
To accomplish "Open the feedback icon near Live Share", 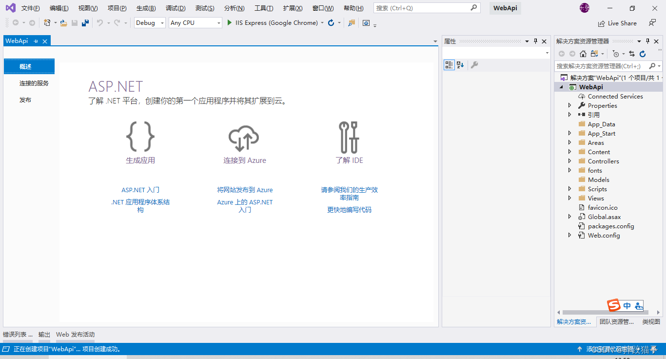I will [652, 23].
